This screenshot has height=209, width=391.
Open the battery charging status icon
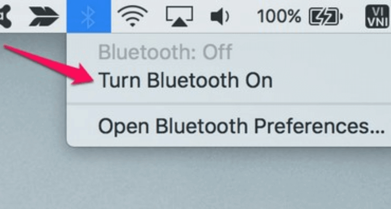326,16
